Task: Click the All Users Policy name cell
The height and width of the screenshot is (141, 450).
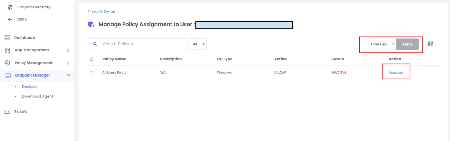Action: tap(114, 73)
